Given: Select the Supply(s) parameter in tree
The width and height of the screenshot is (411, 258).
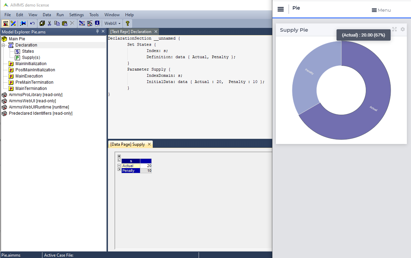Looking at the screenshot, I should [x=31, y=58].
